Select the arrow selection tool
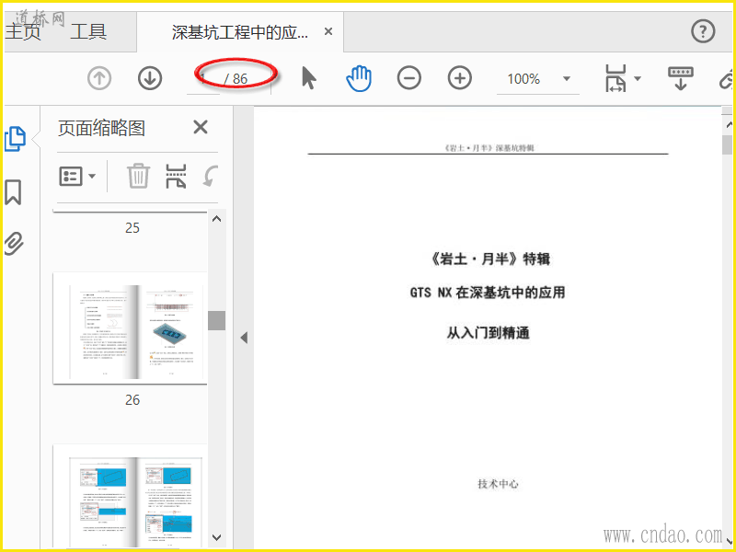Image resolution: width=736 pixels, height=552 pixels. [x=308, y=78]
